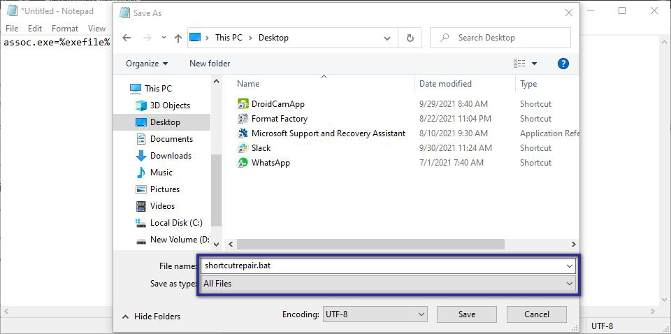Open the Organize dropdown menu
Screen dimensions: 671x334
point(147,64)
